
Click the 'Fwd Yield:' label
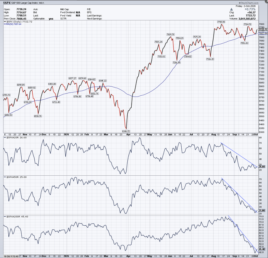tap(65, 15)
